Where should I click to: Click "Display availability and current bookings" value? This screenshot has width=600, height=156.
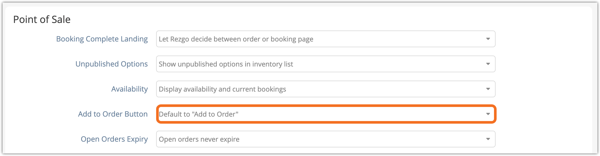(x=222, y=89)
